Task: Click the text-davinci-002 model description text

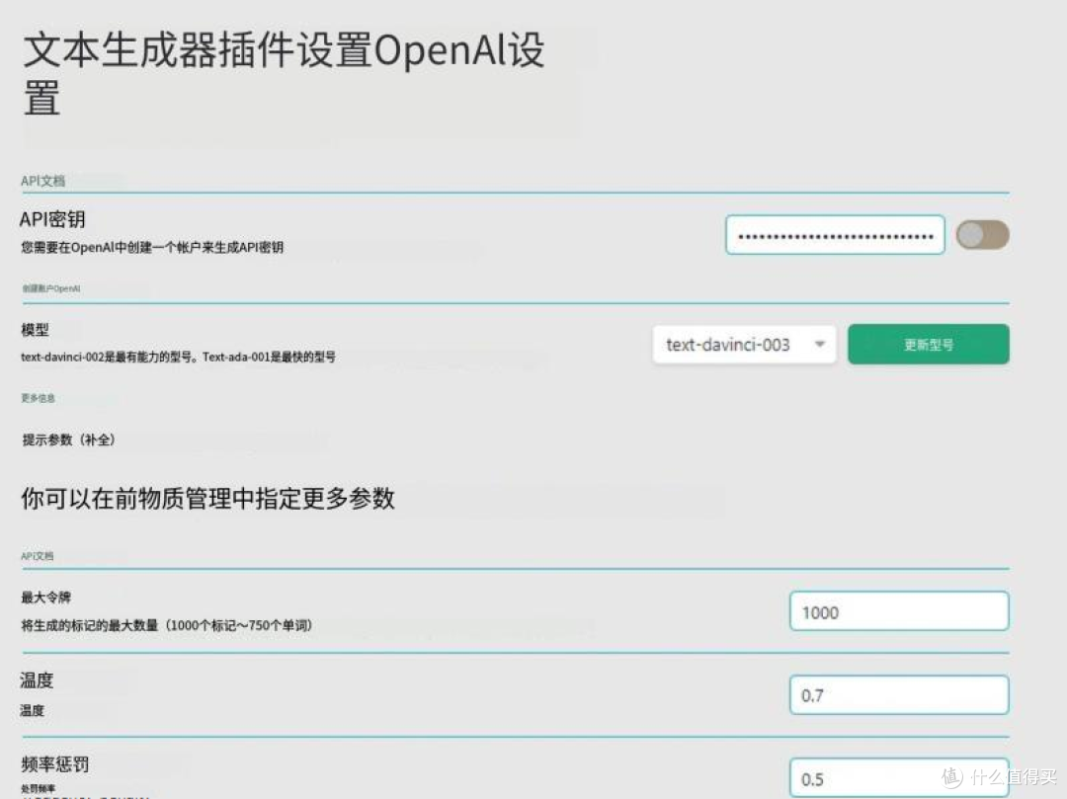Action: (178, 357)
